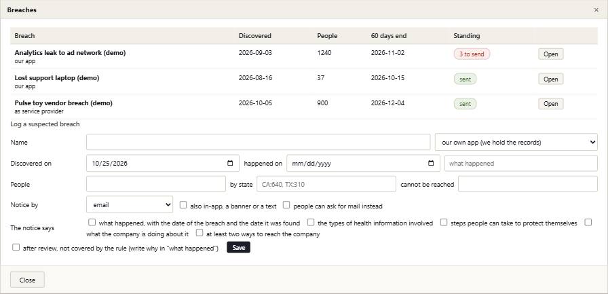The height and width of the screenshot is (294, 608).
Task: Select 'Pulse toy vendor breach (demo)' title
Action: 64,103
